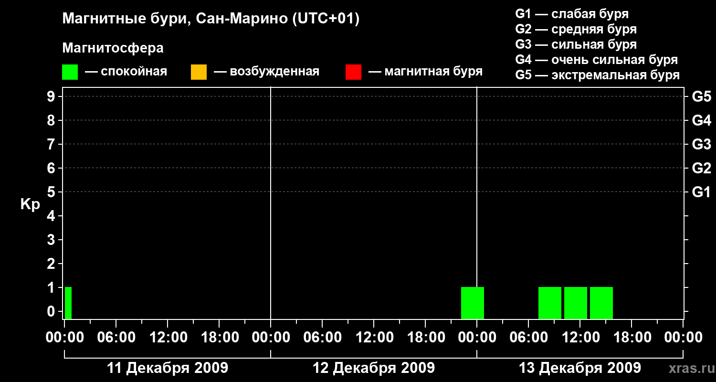
Task: Click the 'G4' label on the right axis
Action: [x=702, y=121]
